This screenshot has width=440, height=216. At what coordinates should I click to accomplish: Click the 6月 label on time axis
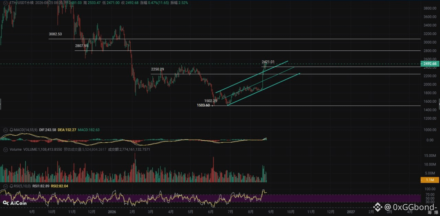coord(211,212)
